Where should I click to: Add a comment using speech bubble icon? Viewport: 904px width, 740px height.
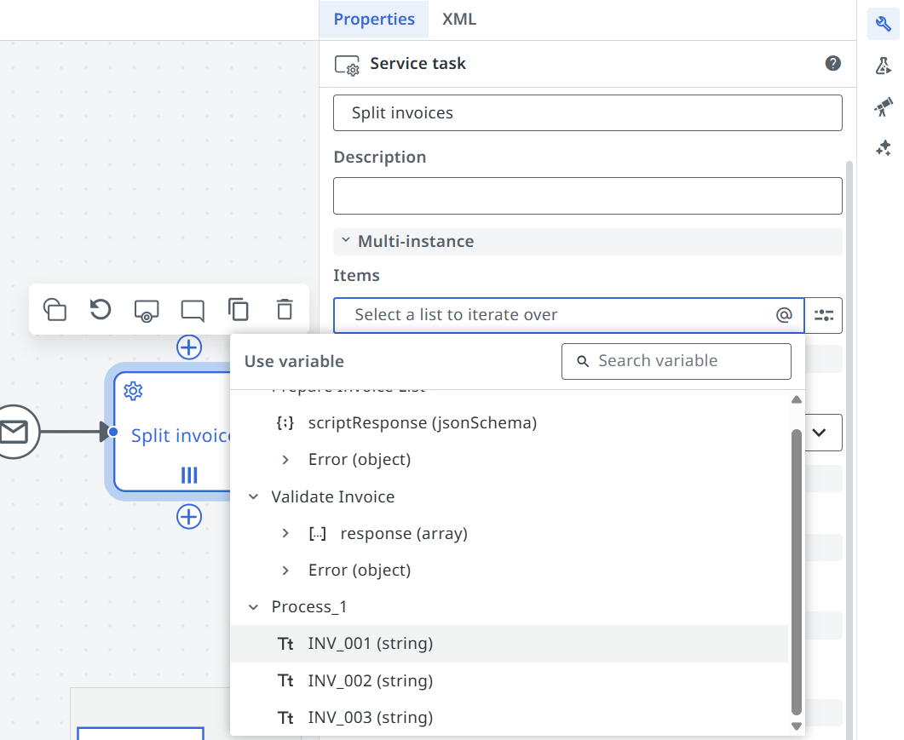coord(193,311)
